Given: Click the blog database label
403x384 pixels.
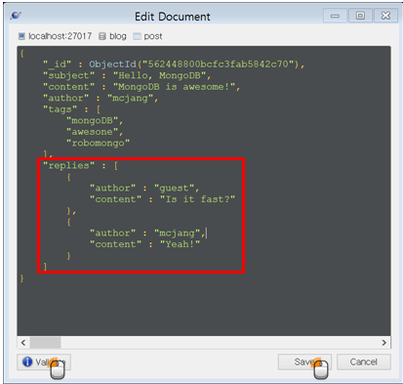Looking at the screenshot, I should pyautogui.click(x=118, y=36).
